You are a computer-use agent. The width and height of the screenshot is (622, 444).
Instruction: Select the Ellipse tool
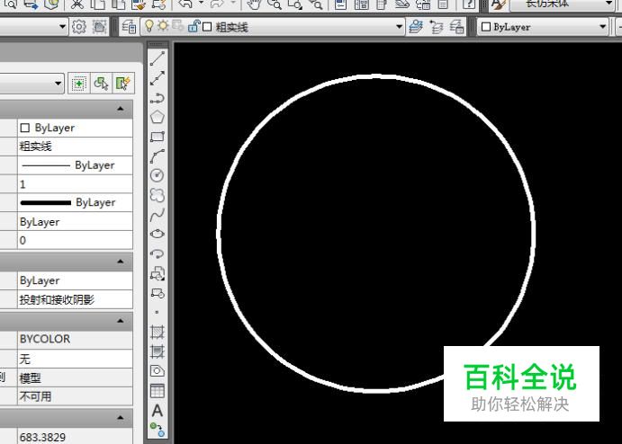pyautogui.click(x=158, y=234)
